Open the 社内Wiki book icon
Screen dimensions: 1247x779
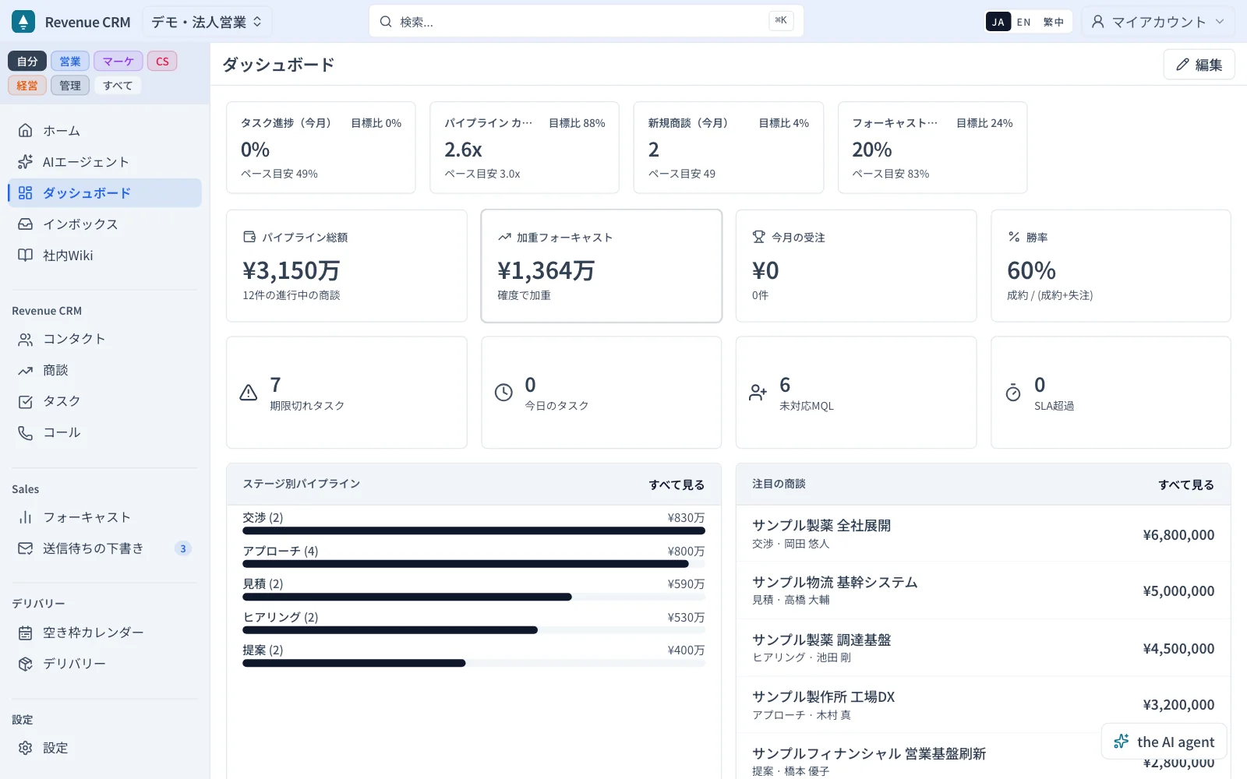click(x=26, y=256)
